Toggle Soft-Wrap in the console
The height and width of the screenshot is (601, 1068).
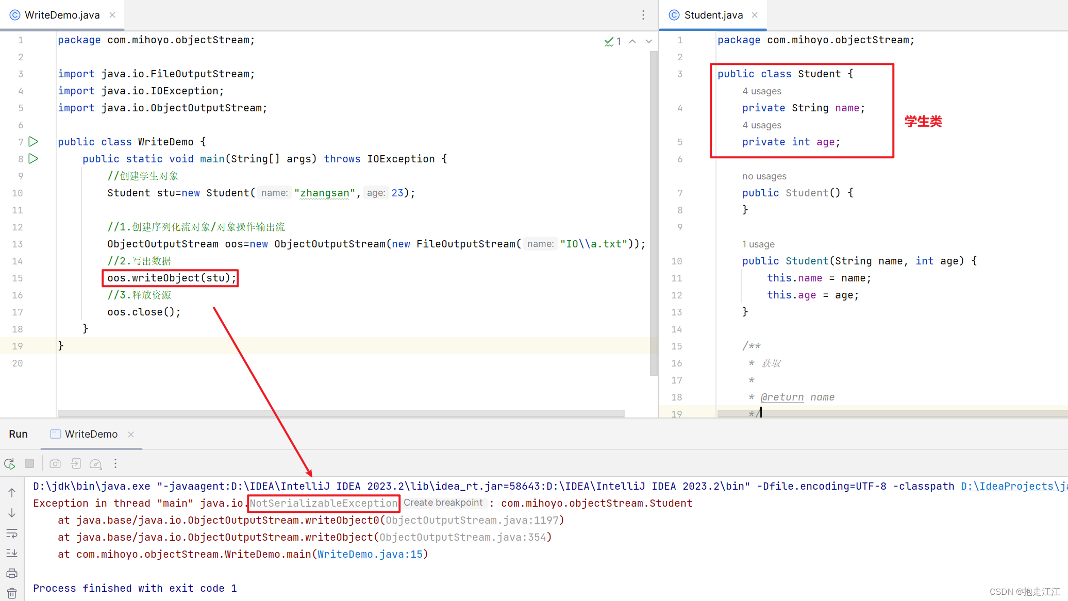[12, 533]
